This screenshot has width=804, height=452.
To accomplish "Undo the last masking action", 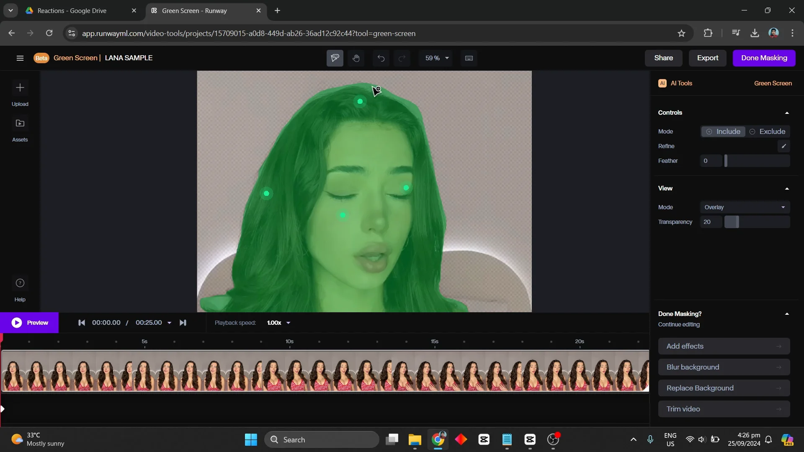I will click(381, 58).
